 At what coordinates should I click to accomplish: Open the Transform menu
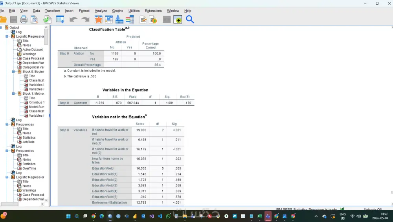pyautogui.click(x=52, y=11)
